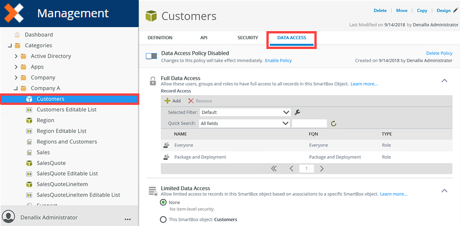Screen dimensions: 460x226
Task: Click the wrench icon beside Selected Filter
Action: click(297, 112)
